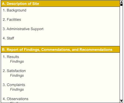The height and width of the screenshot is (103, 124).
Task: Open the '3. Administrative Support' item
Action: [x=23, y=29]
